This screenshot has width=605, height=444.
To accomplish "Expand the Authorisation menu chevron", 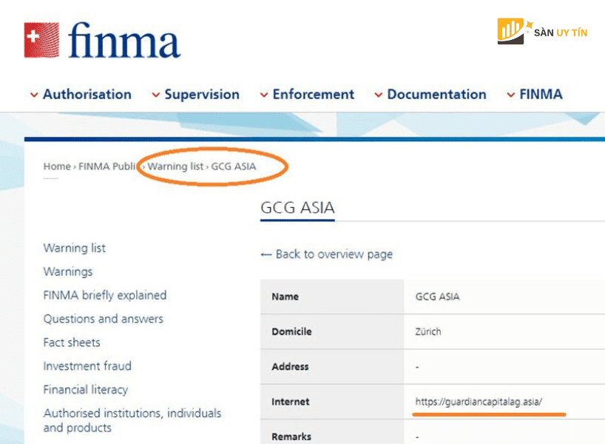I will pyautogui.click(x=34, y=95).
